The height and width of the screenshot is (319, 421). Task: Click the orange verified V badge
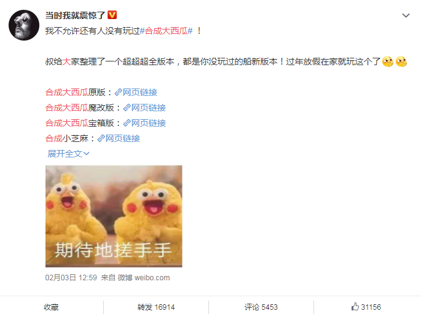tap(112, 15)
